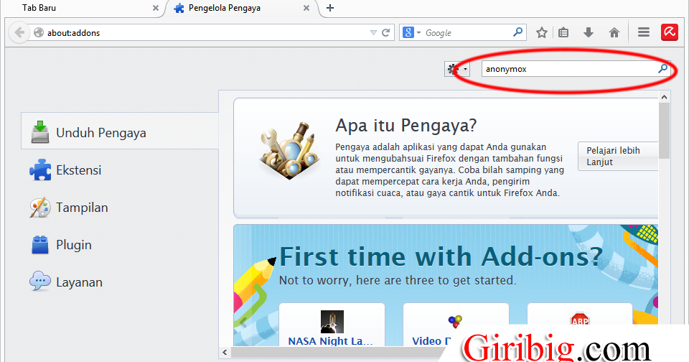Open the NASA Night Launch add-on link
Image resolution: width=689 pixels, height=362 pixels.
(x=330, y=341)
